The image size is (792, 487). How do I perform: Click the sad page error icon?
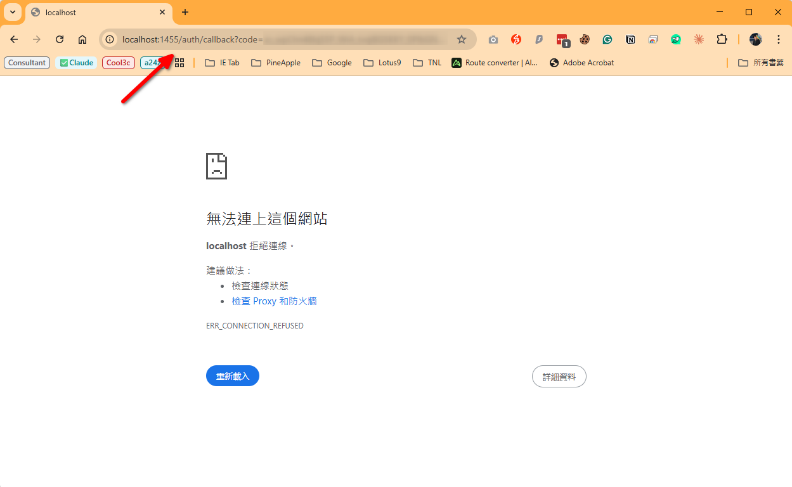(216, 166)
